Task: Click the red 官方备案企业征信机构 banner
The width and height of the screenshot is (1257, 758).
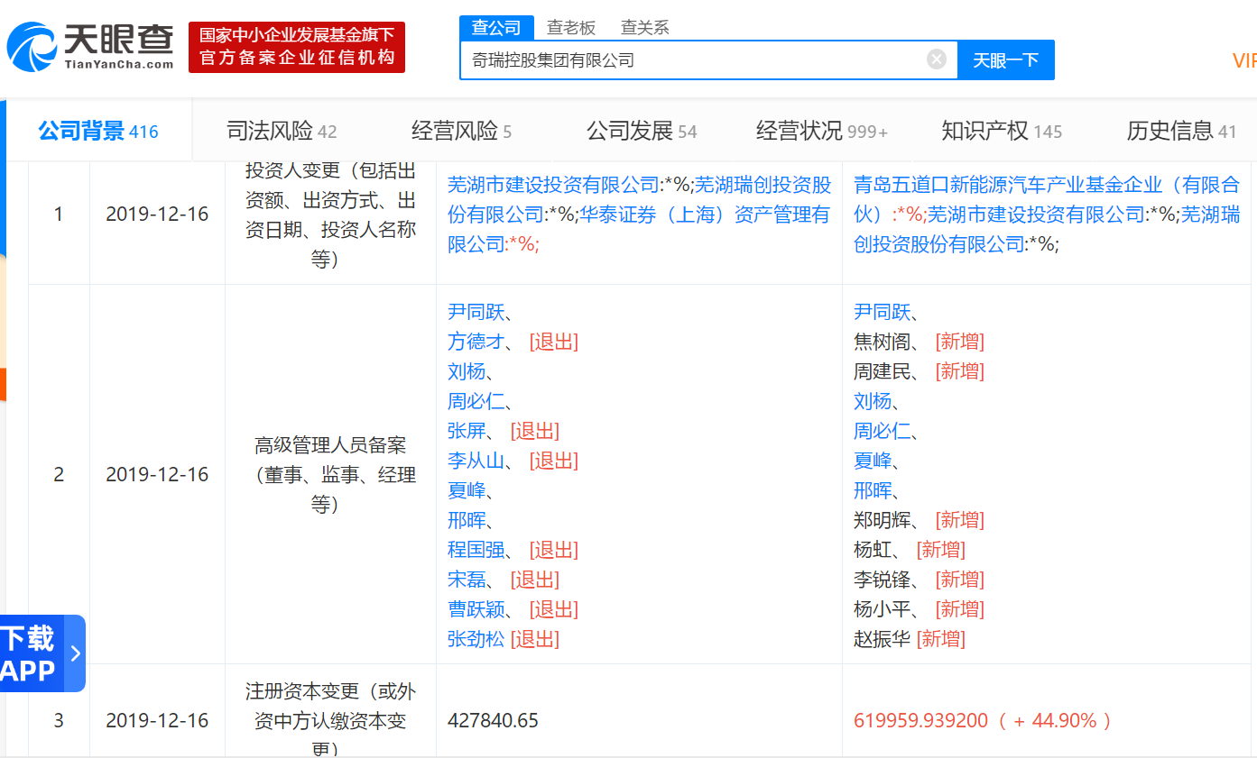Action: [x=297, y=47]
